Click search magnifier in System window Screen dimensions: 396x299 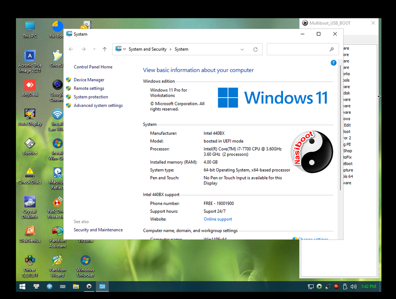[332, 49]
